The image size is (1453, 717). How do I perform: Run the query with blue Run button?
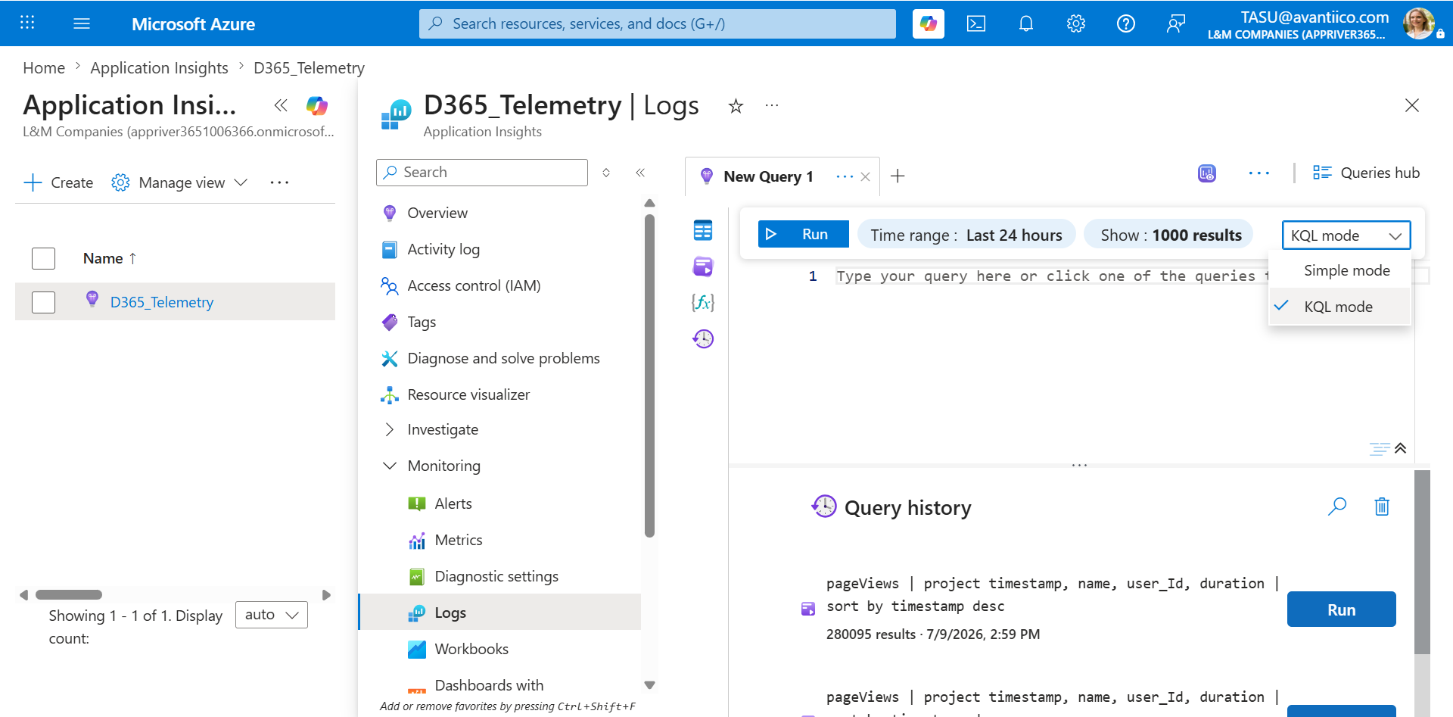(803, 234)
